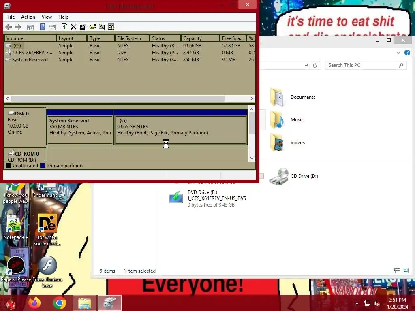Click the blue Primary partition legend swatch
415x311 pixels.
click(x=43, y=166)
